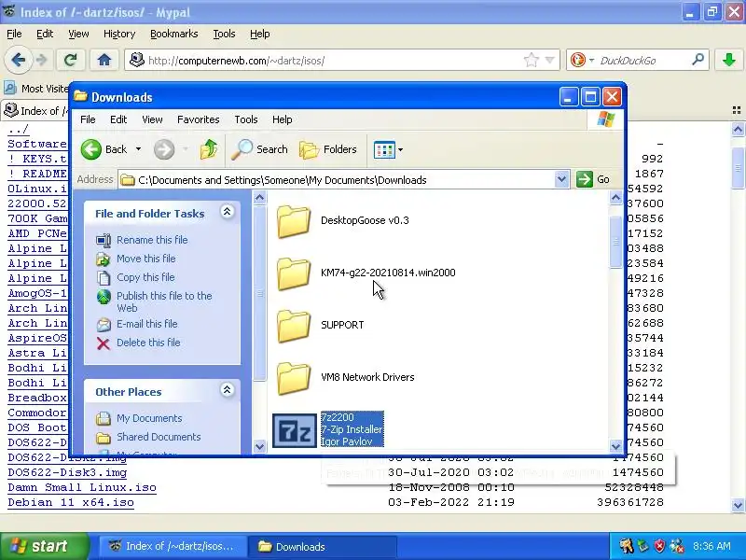Open the parent directory ../ link
This screenshot has height=560, width=746.
click(x=18, y=129)
